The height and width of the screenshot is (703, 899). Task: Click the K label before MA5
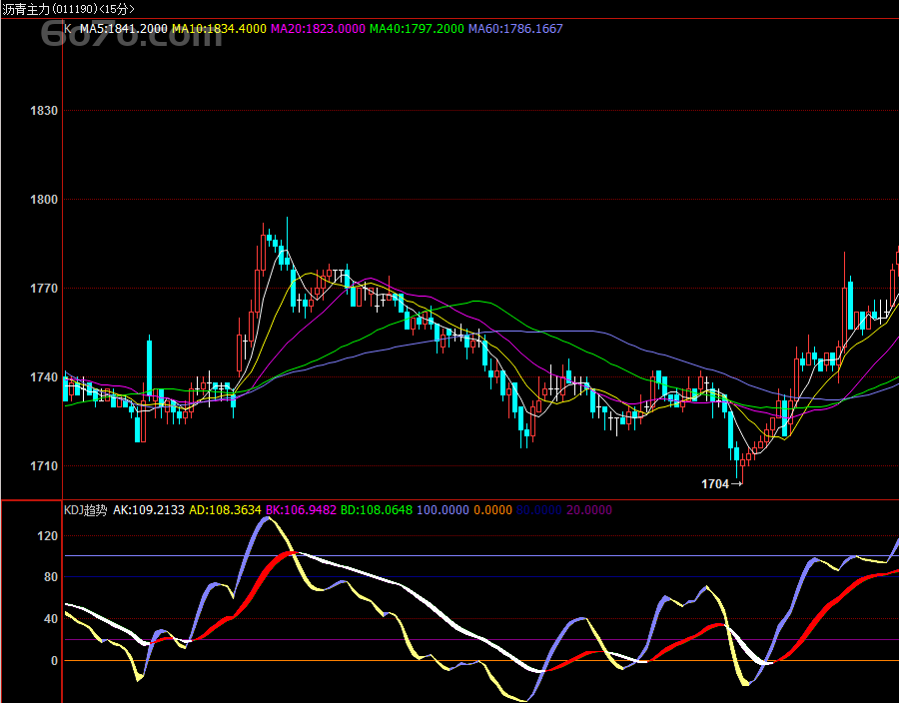pyautogui.click(x=68, y=29)
